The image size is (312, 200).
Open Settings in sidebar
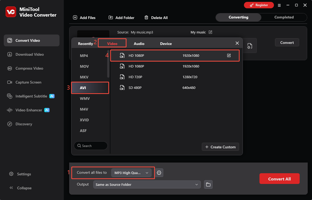click(20, 174)
